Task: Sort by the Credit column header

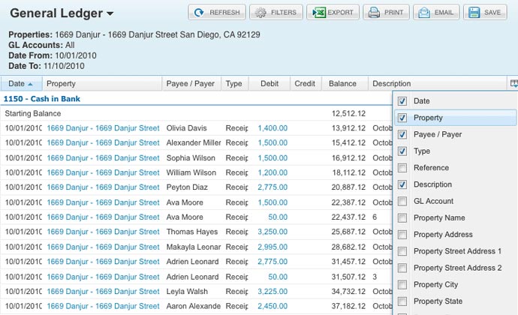Action: (305, 83)
